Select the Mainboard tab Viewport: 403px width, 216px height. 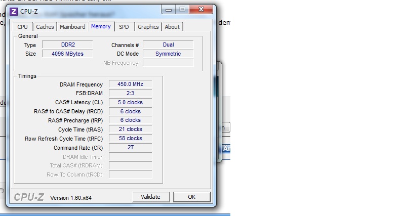(x=72, y=27)
